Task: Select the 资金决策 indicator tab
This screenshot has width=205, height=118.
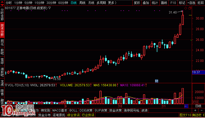Action: pyautogui.click(x=115, y=110)
